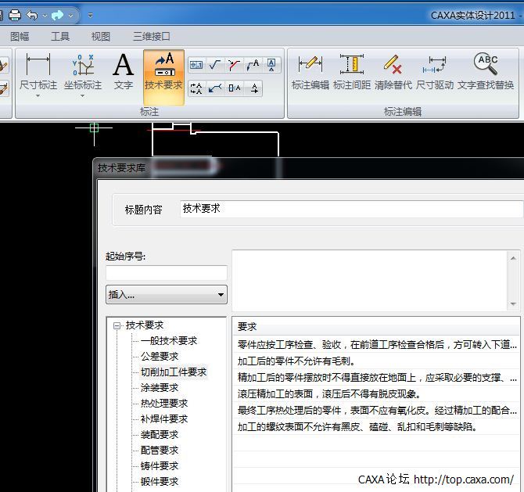Select the row 加工后的零件不允许有毛刺
Image resolution: width=524 pixels, height=492 pixels.
pyautogui.click(x=376, y=361)
